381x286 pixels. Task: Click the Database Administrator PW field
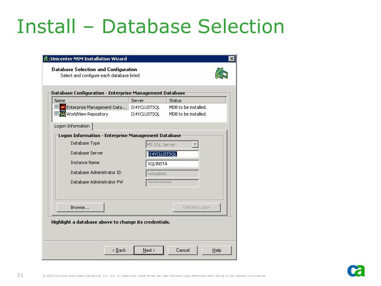tap(172, 183)
